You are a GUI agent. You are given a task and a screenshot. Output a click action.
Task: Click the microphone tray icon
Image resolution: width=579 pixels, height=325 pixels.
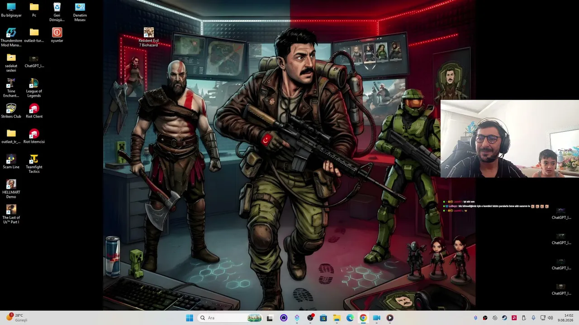click(x=533, y=318)
